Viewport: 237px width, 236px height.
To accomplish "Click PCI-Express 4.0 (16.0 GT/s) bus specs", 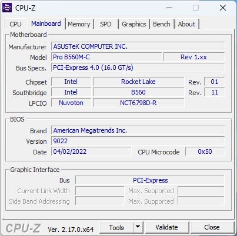I will (x=138, y=68).
